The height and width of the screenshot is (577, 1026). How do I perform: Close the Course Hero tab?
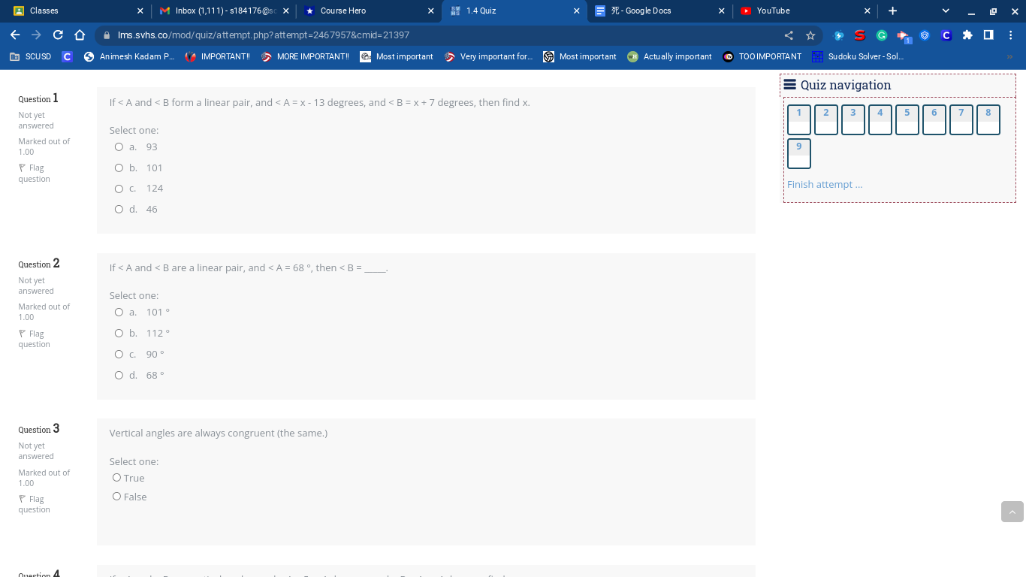pyautogui.click(x=430, y=11)
